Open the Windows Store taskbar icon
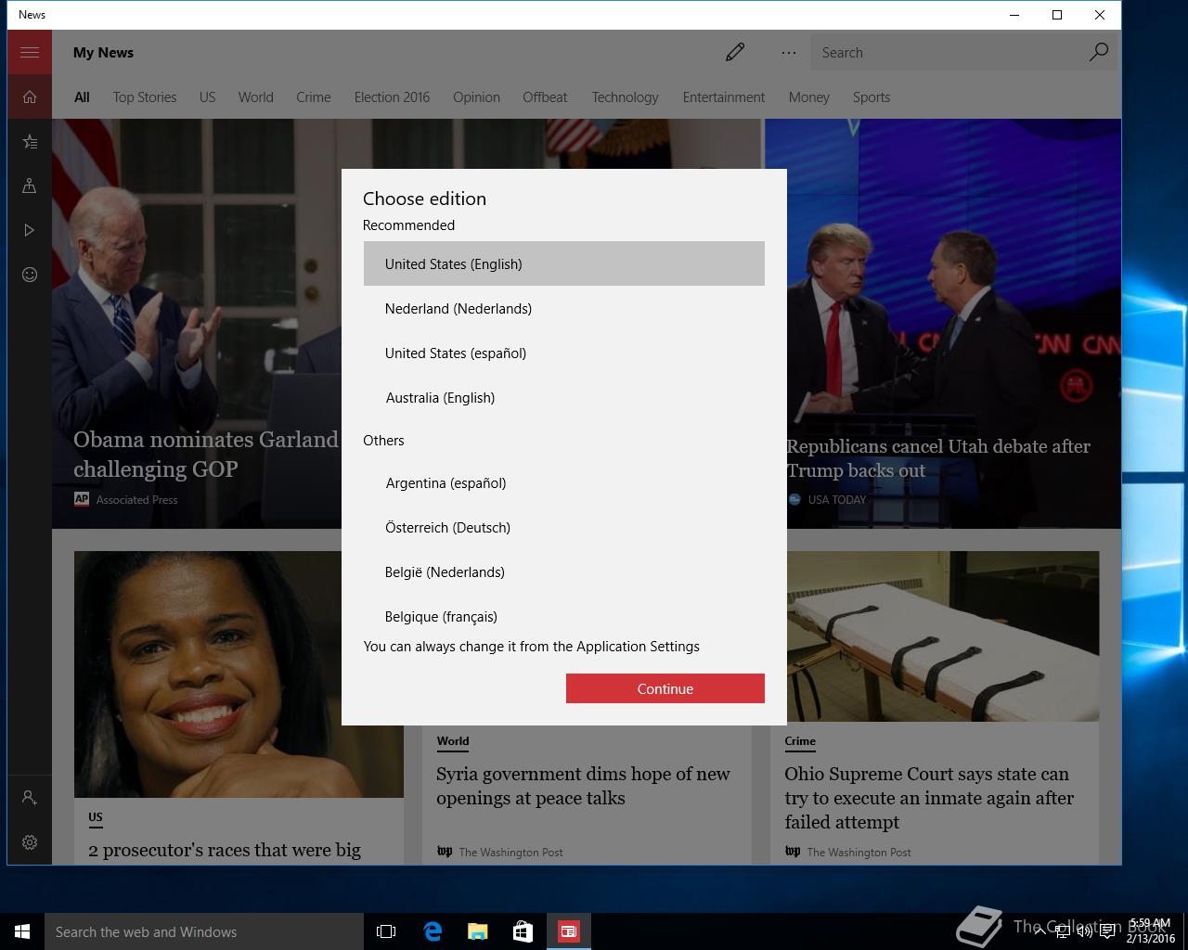Screen dimensions: 1188x950 point(523,931)
